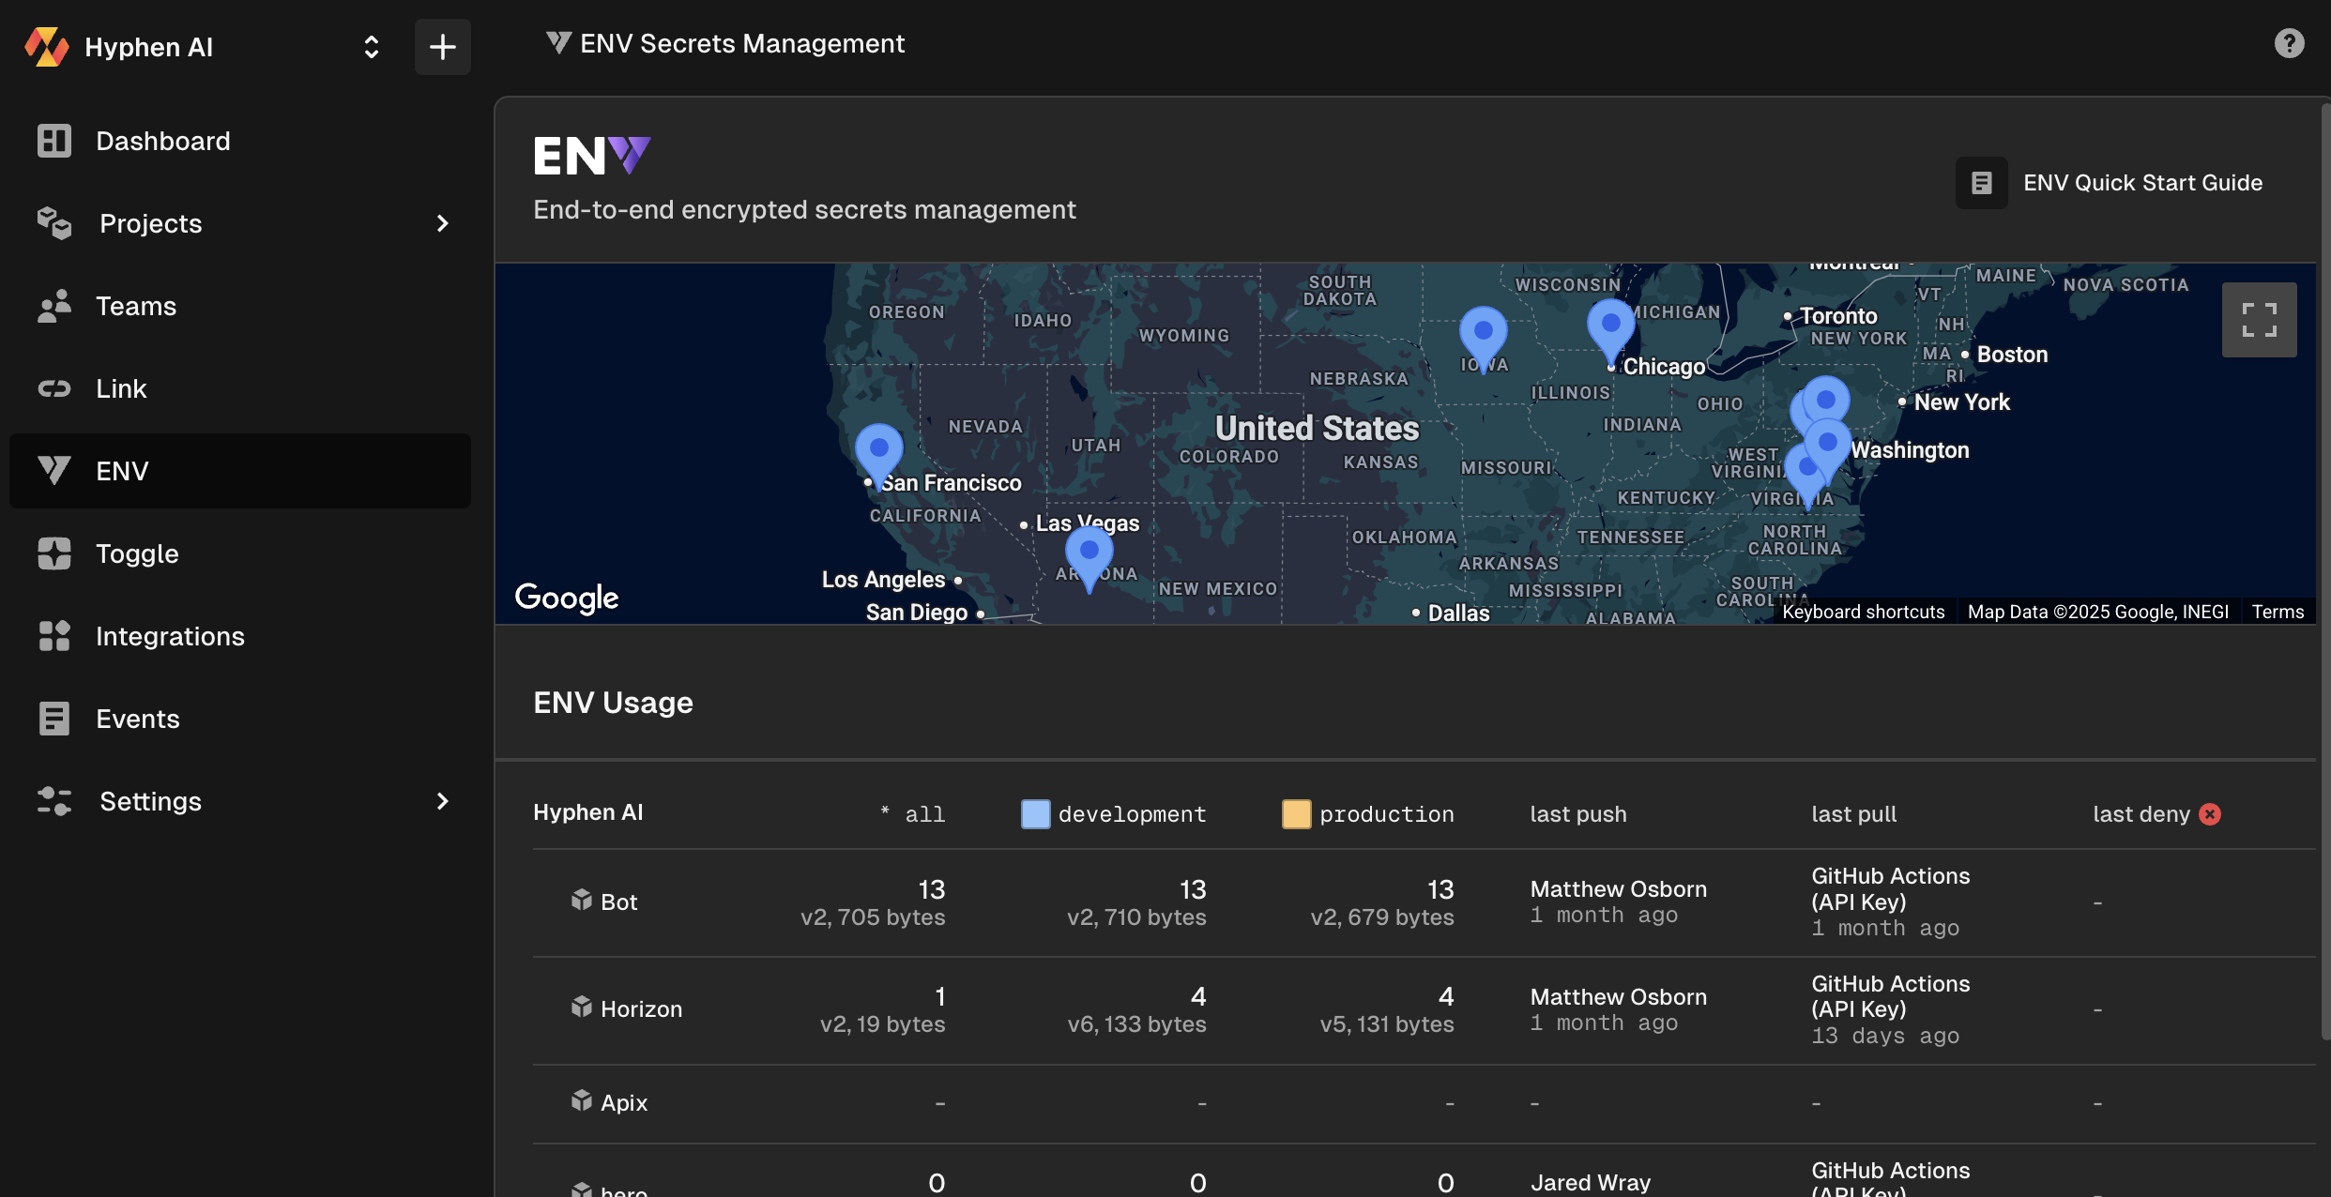The height and width of the screenshot is (1197, 2331).
Task: Click the Link chain icon
Action: pyautogui.click(x=53, y=388)
